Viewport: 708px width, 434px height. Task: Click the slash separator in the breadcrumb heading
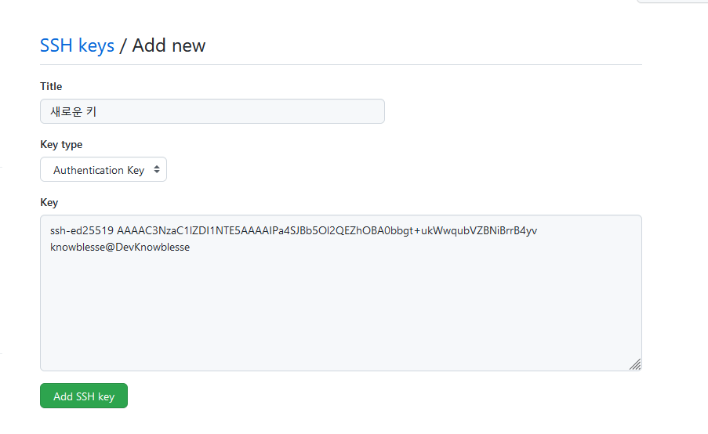pos(123,45)
